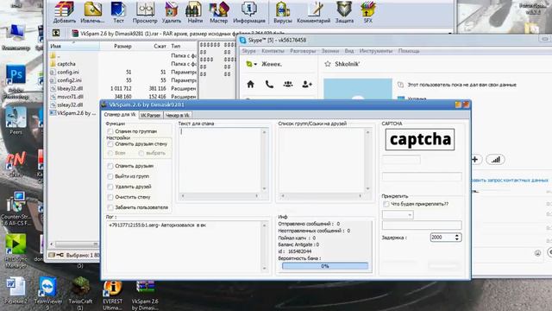Open the Контакты menu in Skype
The height and width of the screenshot is (311, 552).
[273, 51]
